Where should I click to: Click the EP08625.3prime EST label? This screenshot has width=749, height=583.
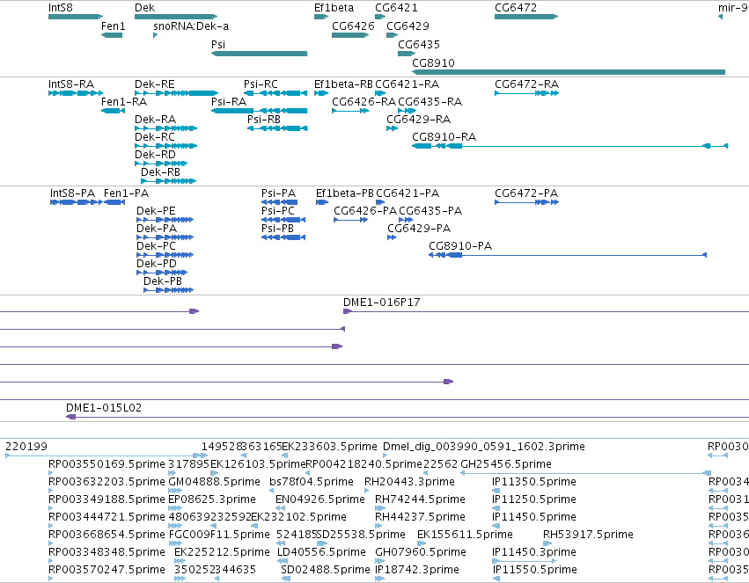coord(212,499)
